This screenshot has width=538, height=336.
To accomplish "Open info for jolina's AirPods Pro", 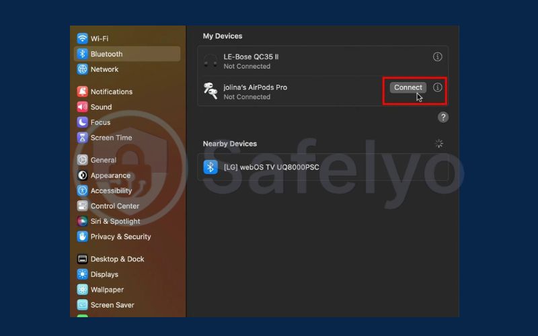I will pos(437,87).
